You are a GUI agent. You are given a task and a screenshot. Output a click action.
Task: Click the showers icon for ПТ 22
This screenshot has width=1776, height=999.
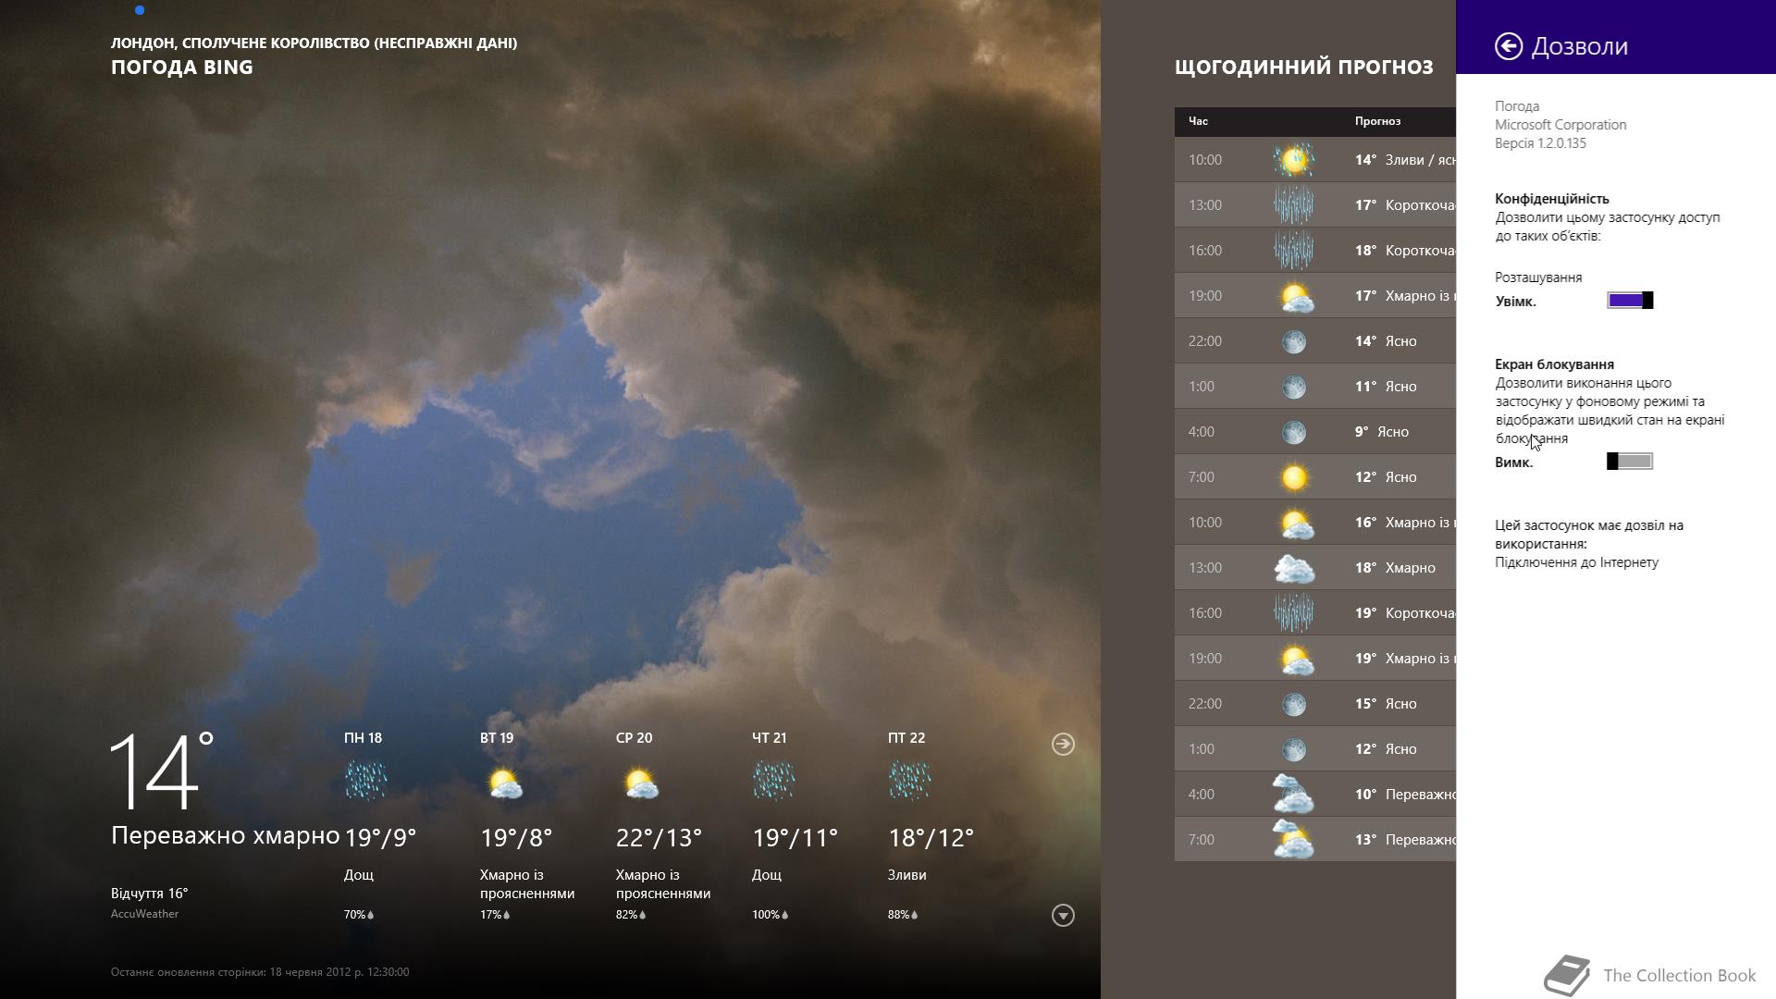click(909, 782)
